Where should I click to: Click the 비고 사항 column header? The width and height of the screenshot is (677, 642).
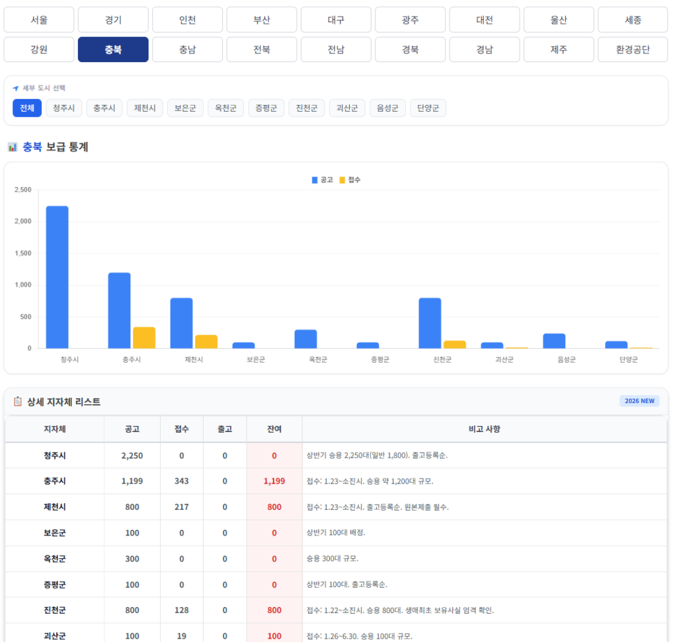(x=485, y=429)
